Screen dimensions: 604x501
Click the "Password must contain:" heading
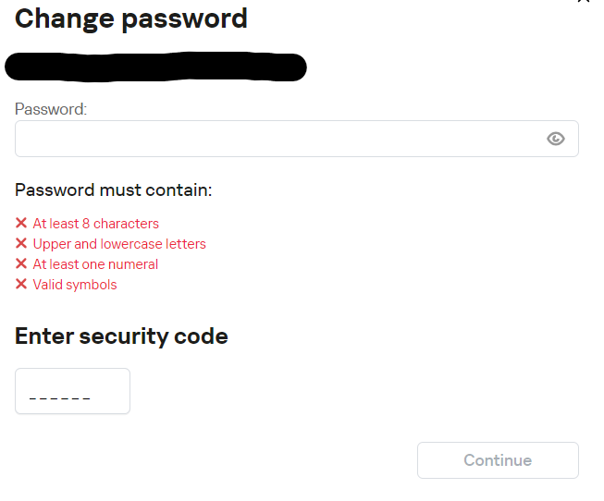coord(114,190)
